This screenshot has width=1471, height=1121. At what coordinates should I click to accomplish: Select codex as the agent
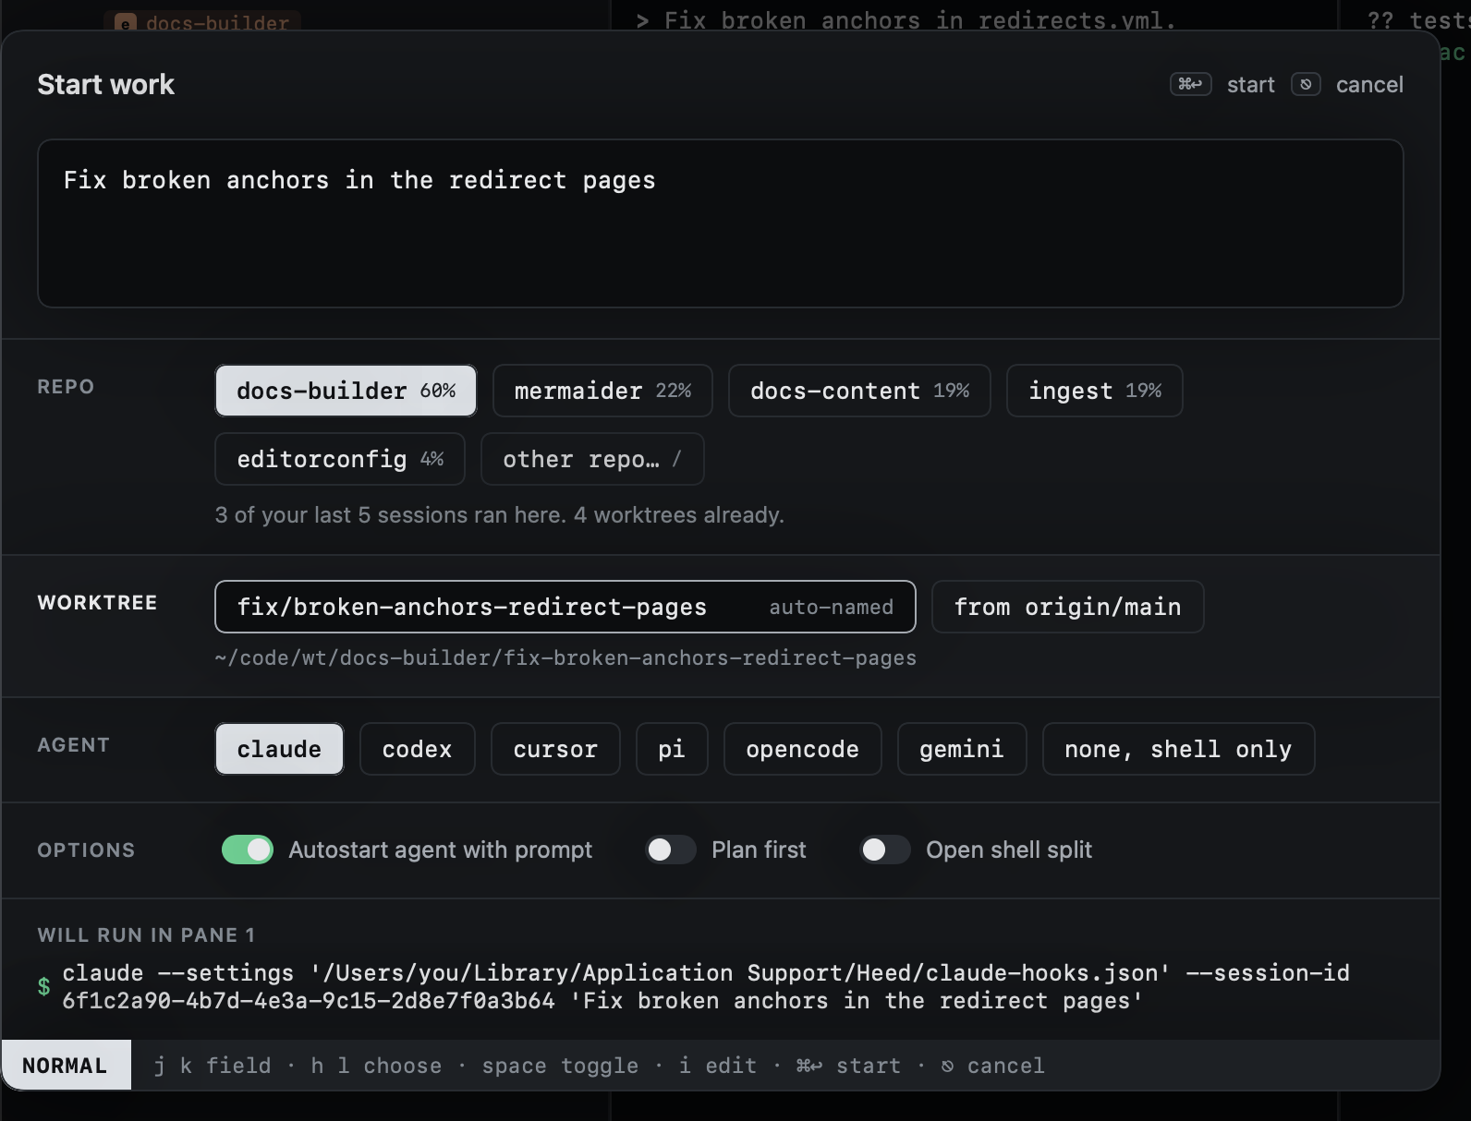pyautogui.click(x=417, y=749)
